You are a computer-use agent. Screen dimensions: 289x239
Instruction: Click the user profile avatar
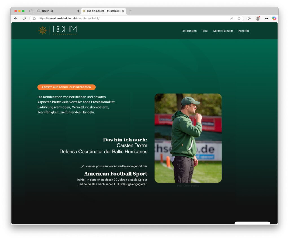(257, 18)
